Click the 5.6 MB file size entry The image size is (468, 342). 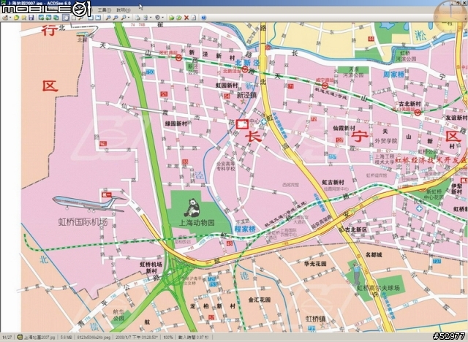tap(67, 337)
